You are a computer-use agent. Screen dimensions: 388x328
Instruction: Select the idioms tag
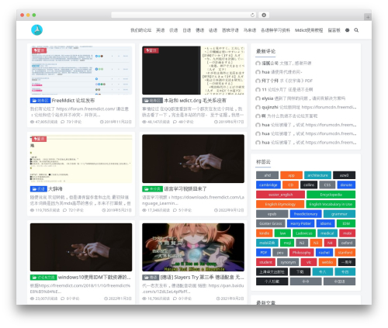pyautogui.click(x=325, y=223)
